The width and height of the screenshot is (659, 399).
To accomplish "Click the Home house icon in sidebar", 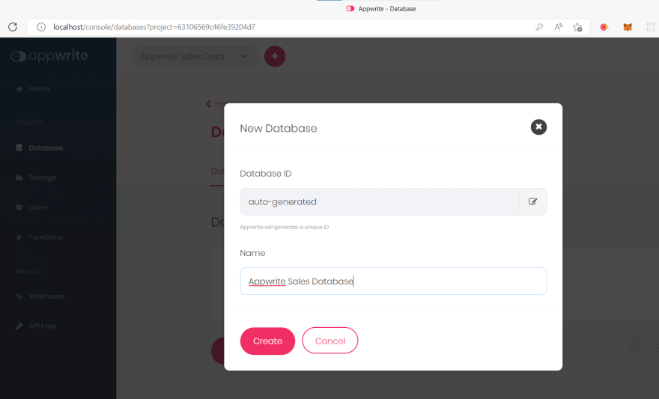I will pyautogui.click(x=19, y=88).
